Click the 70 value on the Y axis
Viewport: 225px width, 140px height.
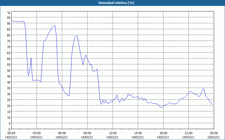pyautogui.click(x=9, y=47)
